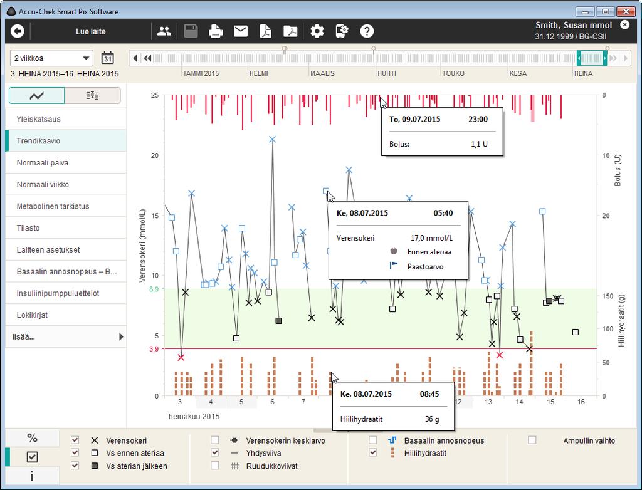
Task: Expand the lisää... submenu
Action: pyautogui.click(x=65, y=337)
